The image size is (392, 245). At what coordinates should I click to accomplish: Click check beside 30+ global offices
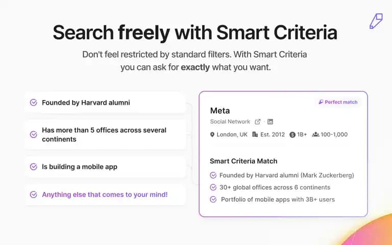(x=213, y=187)
